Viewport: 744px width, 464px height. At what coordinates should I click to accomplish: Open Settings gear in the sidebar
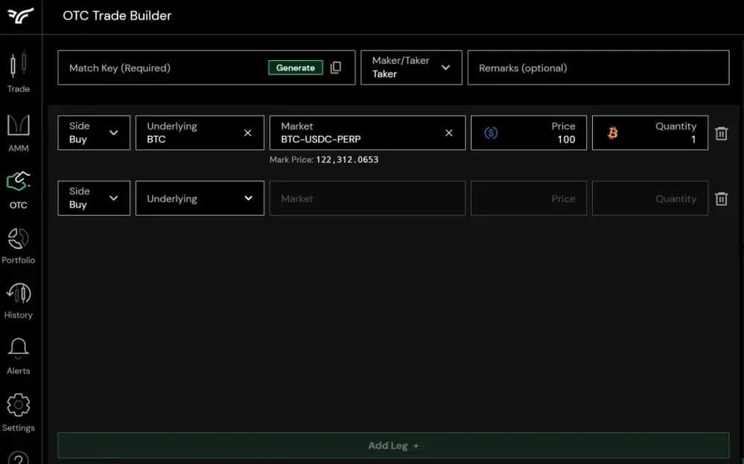[x=18, y=412]
